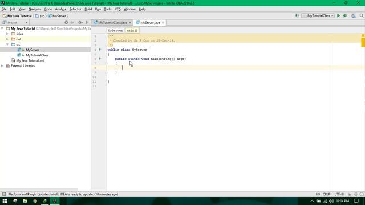This screenshot has width=365, height=205.
Task: Click src in navigation bar
Action: coord(40,16)
